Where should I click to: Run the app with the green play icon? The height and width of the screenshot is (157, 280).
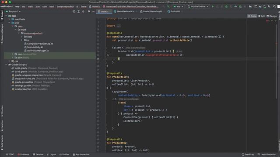(x=213, y=7)
